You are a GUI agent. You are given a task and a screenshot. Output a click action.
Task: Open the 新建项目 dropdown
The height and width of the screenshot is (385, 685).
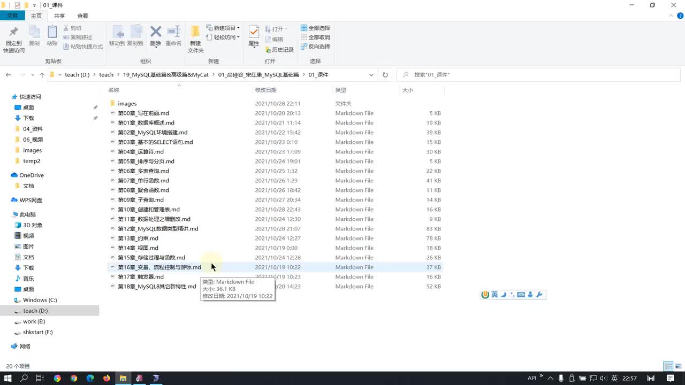[223, 28]
